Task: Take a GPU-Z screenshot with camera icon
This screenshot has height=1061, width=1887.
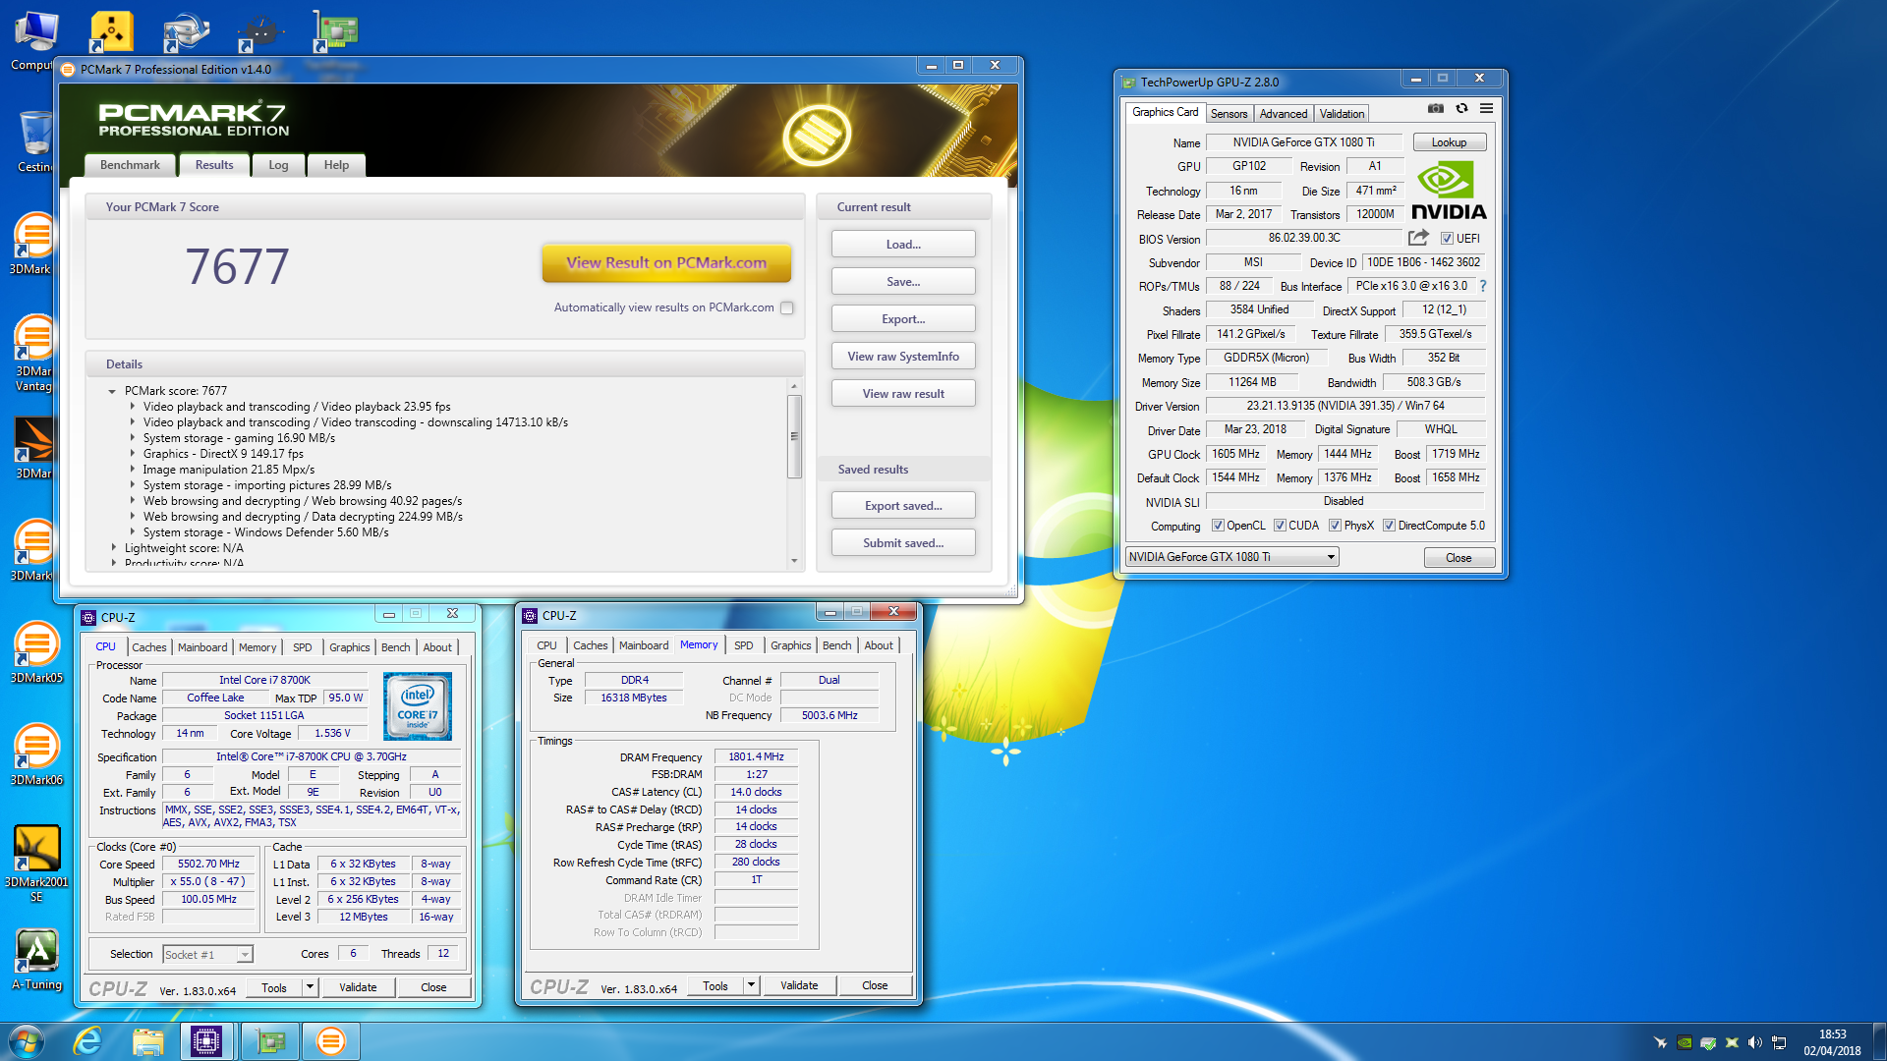Action: pos(1436,109)
